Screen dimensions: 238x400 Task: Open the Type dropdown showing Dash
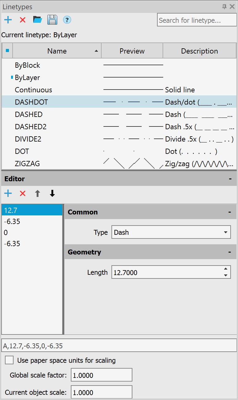click(171, 232)
